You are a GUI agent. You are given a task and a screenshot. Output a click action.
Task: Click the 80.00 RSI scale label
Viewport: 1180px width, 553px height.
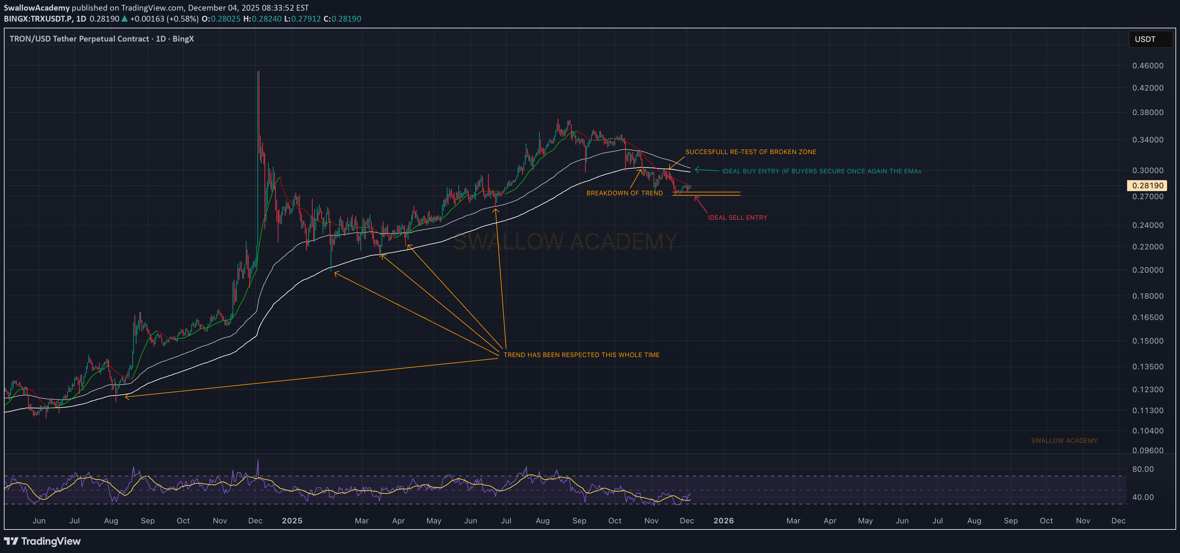pyautogui.click(x=1143, y=469)
